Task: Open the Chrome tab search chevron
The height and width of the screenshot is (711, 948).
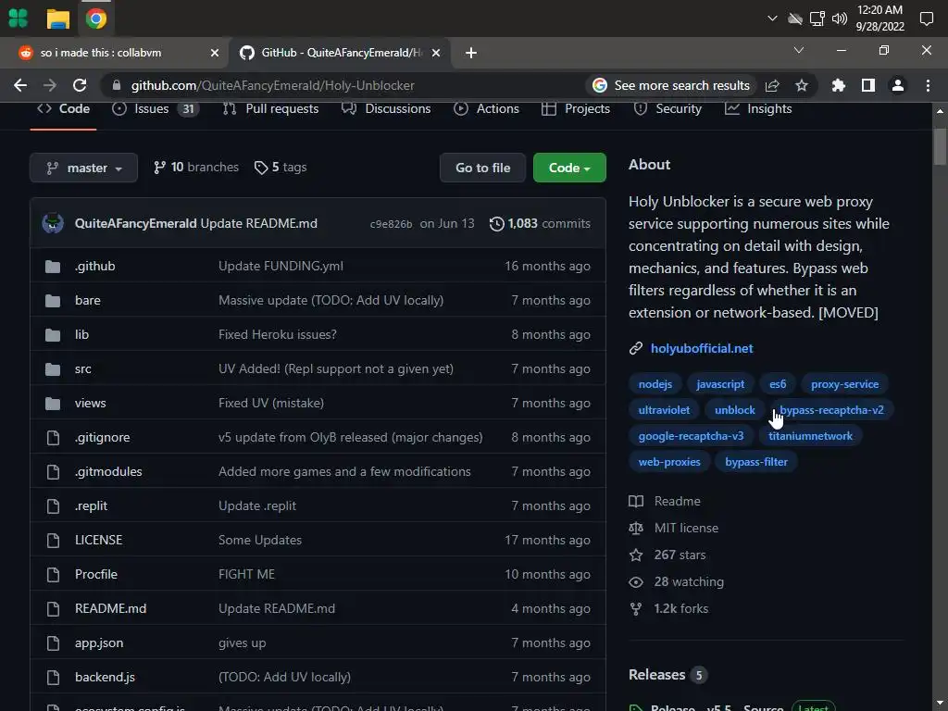Action: pyautogui.click(x=799, y=50)
